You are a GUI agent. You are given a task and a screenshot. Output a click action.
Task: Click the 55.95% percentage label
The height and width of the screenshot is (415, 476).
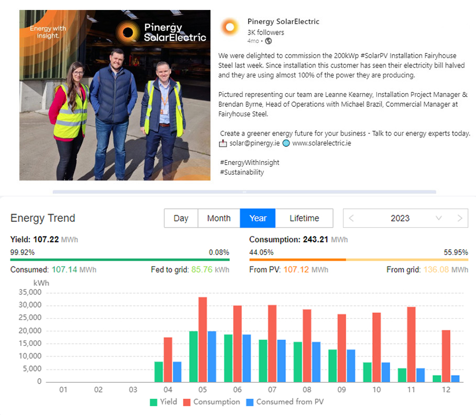point(456,252)
